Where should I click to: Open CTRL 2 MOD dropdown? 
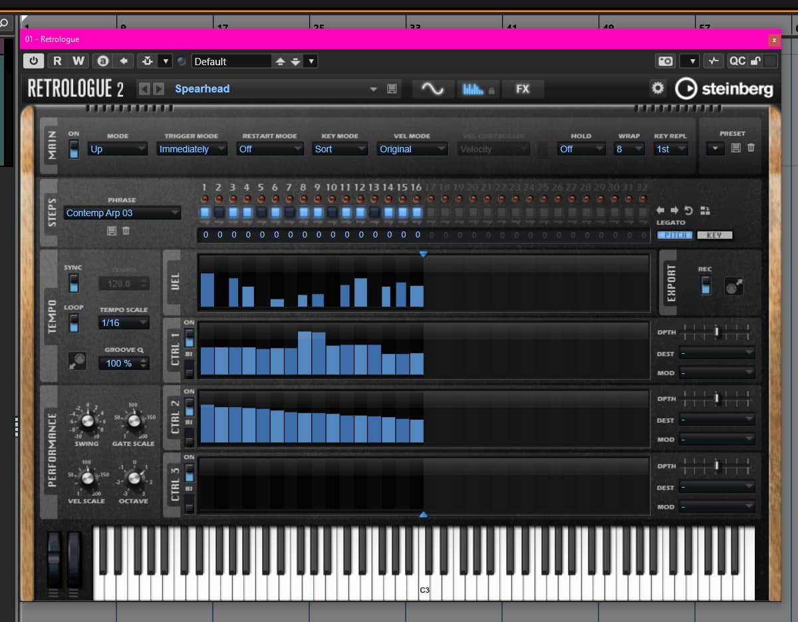tap(718, 439)
